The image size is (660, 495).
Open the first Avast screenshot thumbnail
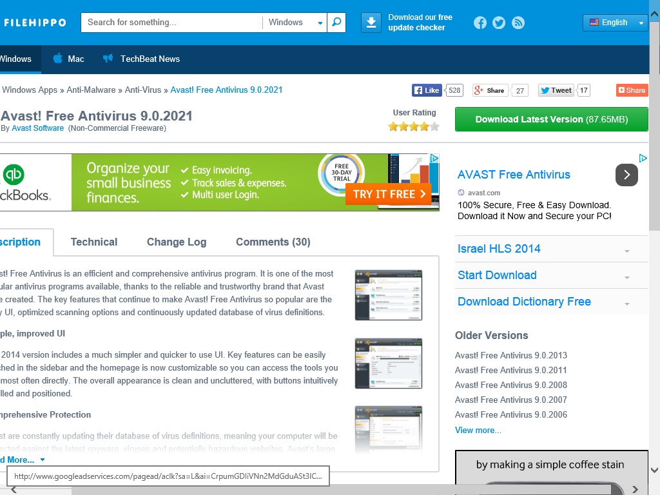click(x=388, y=295)
